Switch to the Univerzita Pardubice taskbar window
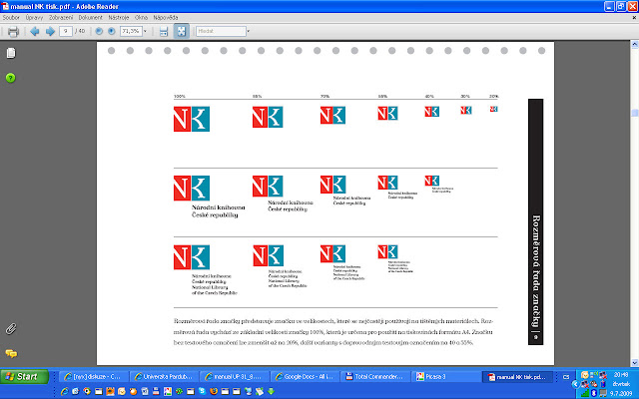 pyautogui.click(x=164, y=377)
